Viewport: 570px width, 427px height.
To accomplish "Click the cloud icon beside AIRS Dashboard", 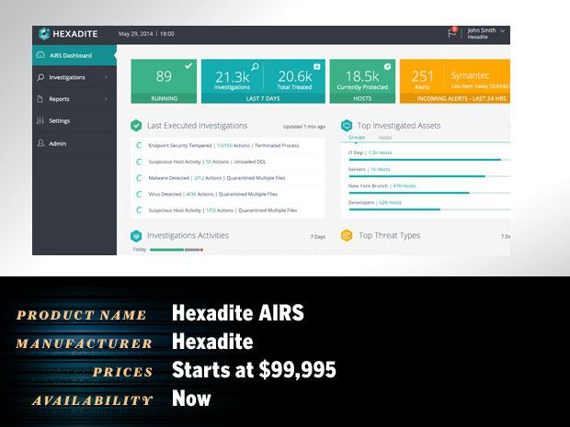I will (x=40, y=55).
